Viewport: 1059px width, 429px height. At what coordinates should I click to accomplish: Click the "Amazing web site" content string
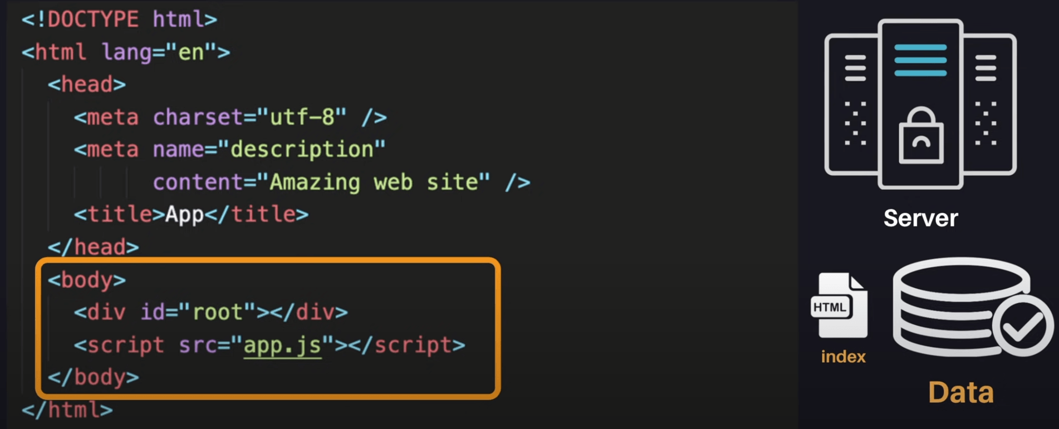[379, 183]
